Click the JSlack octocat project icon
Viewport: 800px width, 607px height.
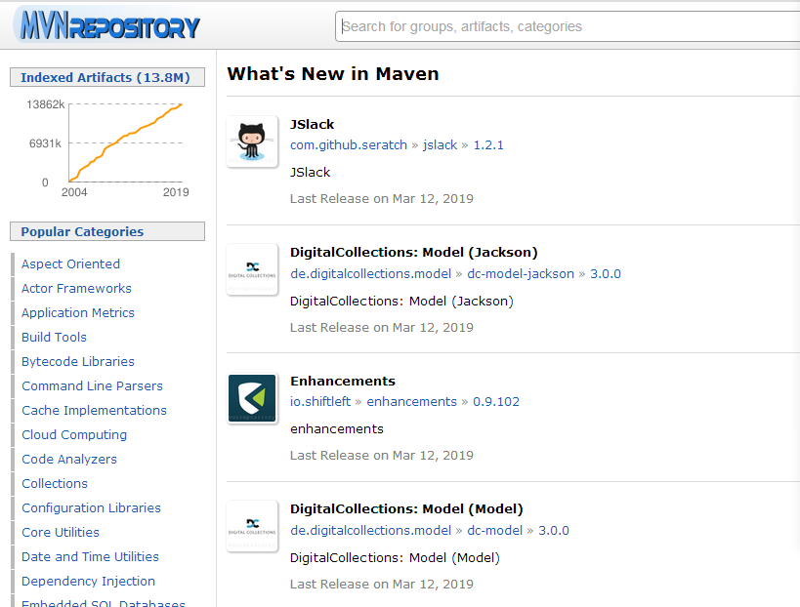[x=252, y=142]
